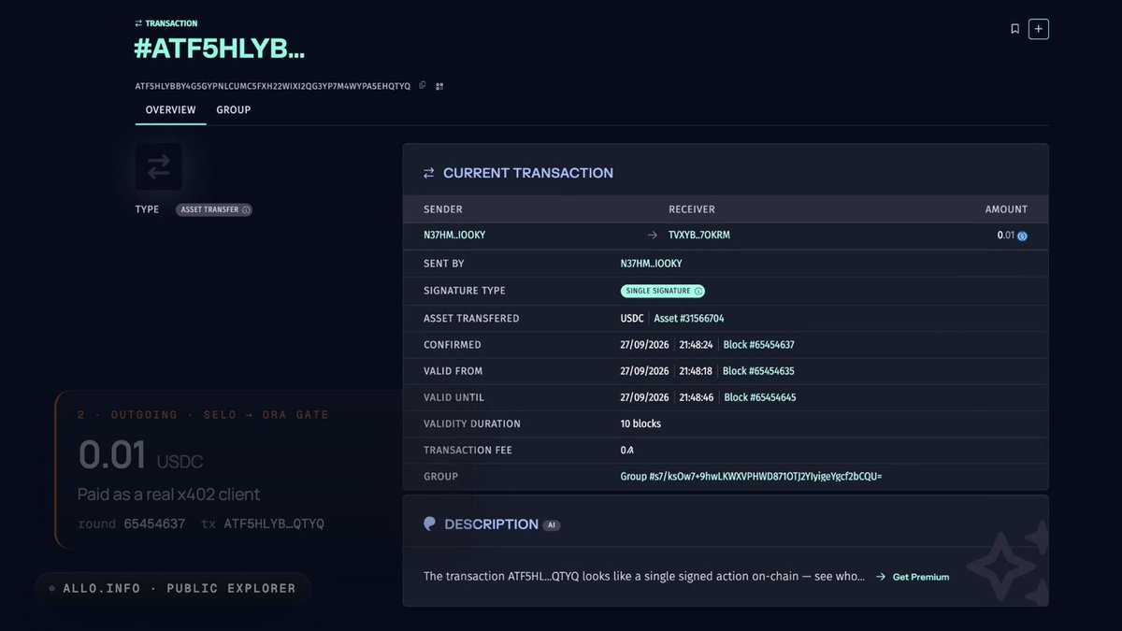This screenshot has width=1122, height=631.
Task: Click the Get Premium link
Action: coord(921,578)
